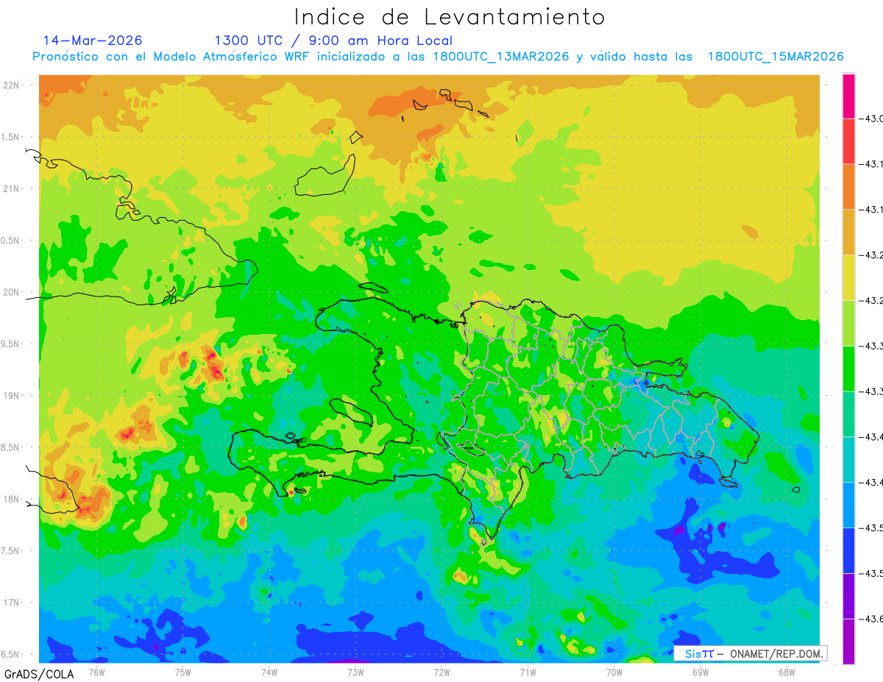Click the '0.5N' latitude label
The width and height of the screenshot is (883, 682).
11,241
